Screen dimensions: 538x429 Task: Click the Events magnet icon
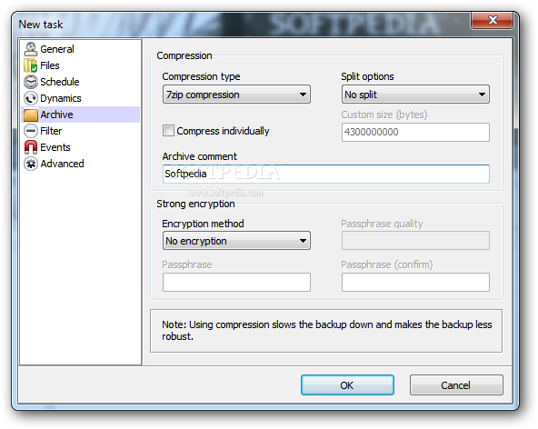pos(31,147)
